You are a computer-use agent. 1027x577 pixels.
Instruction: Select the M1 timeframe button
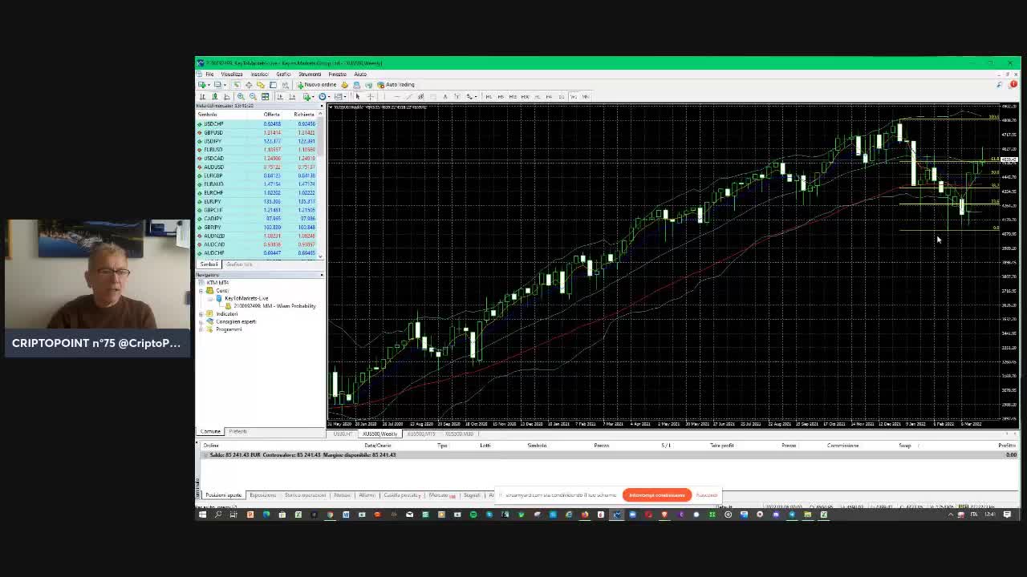(489, 96)
